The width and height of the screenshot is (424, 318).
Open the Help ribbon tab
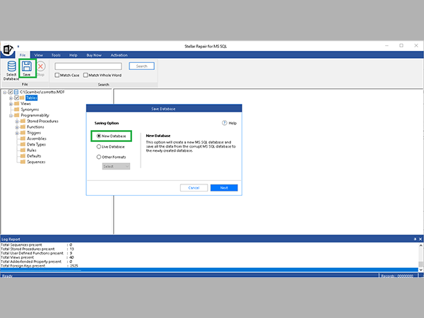click(73, 55)
